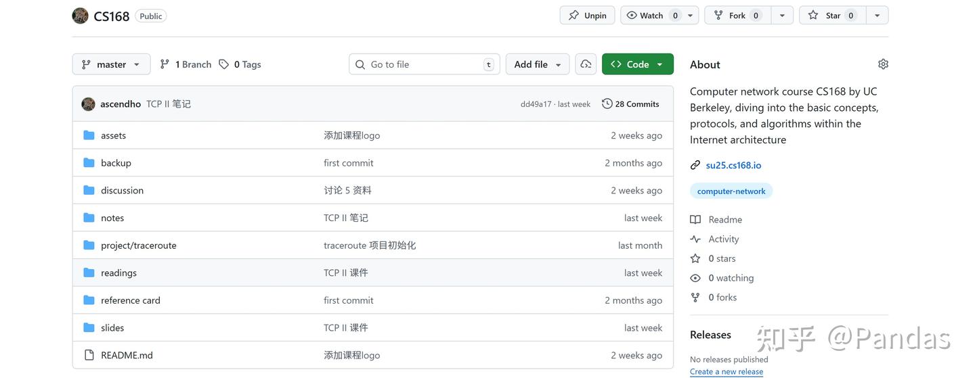Open the discussion folder
975x378 pixels.
[122, 191]
